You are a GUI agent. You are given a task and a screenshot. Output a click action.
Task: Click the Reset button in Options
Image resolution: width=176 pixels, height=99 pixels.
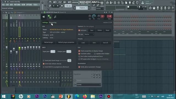pyautogui.click(x=108, y=30)
